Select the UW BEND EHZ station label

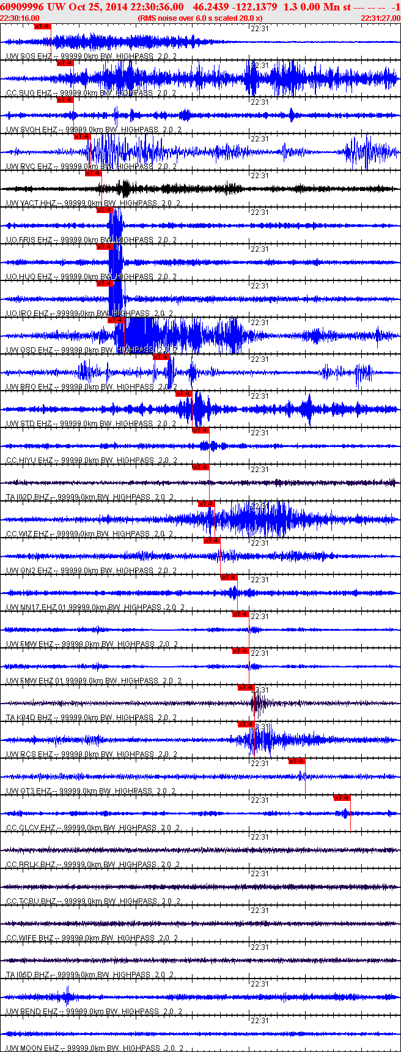coord(32,1012)
